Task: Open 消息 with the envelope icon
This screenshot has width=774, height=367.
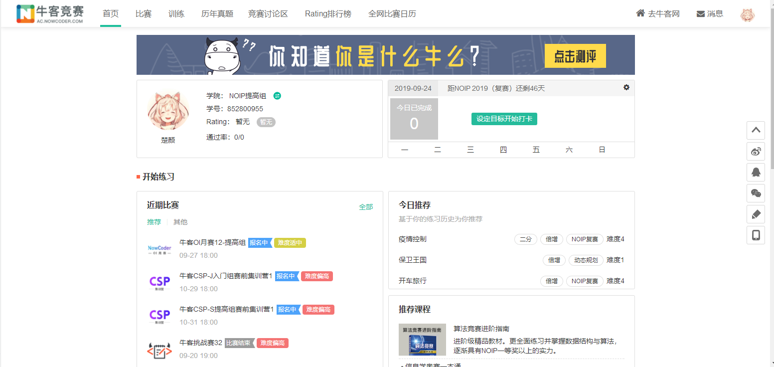Action: pyautogui.click(x=710, y=13)
